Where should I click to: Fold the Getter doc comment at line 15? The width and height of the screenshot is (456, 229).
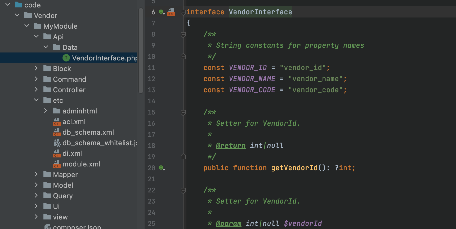pos(183,112)
